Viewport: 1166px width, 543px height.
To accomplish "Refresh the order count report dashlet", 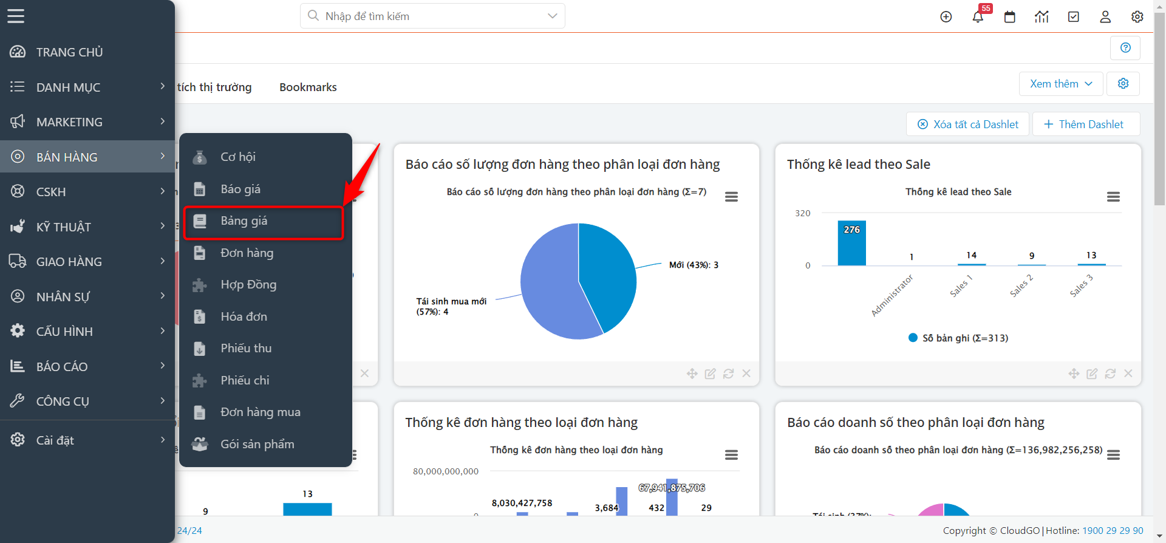I will click(729, 374).
